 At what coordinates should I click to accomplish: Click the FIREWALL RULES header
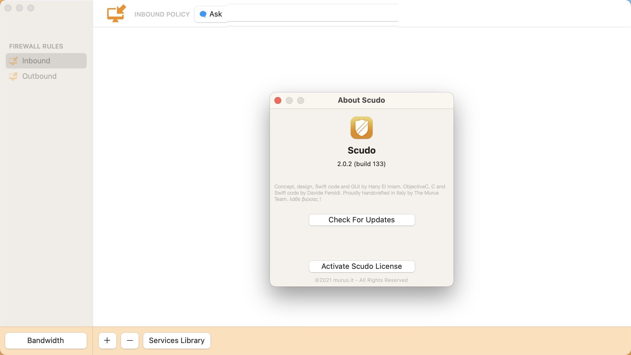[x=36, y=46]
